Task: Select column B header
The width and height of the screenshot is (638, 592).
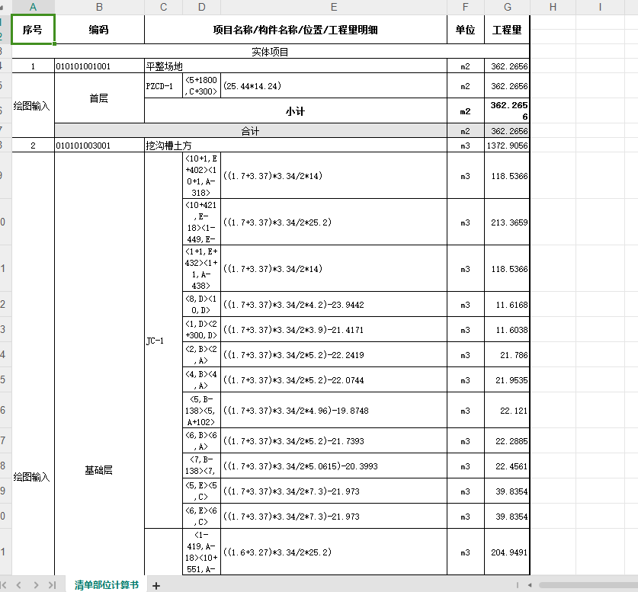Action: pyautogui.click(x=99, y=7)
